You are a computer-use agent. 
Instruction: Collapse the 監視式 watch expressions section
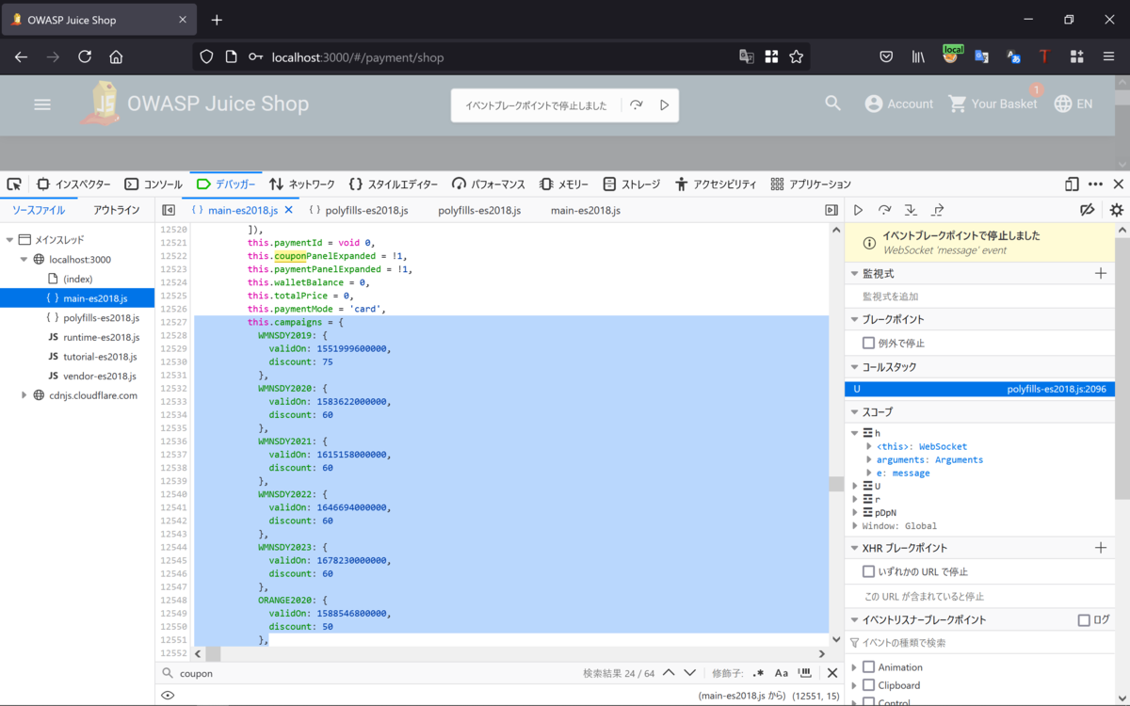coord(854,273)
